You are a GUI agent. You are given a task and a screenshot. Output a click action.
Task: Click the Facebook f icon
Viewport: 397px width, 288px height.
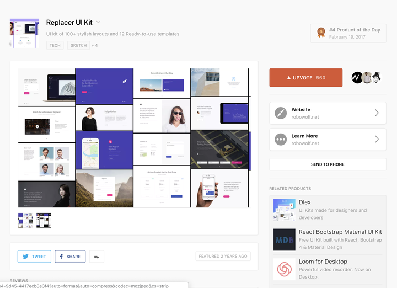tap(61, 257)
